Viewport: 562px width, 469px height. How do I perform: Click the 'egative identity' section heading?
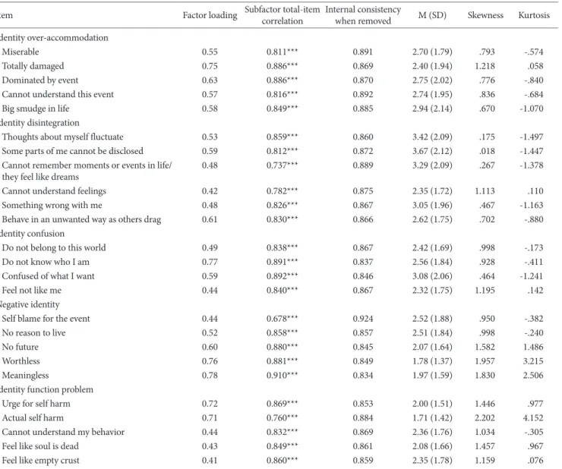pyautogui.click(x=30, y=304)
